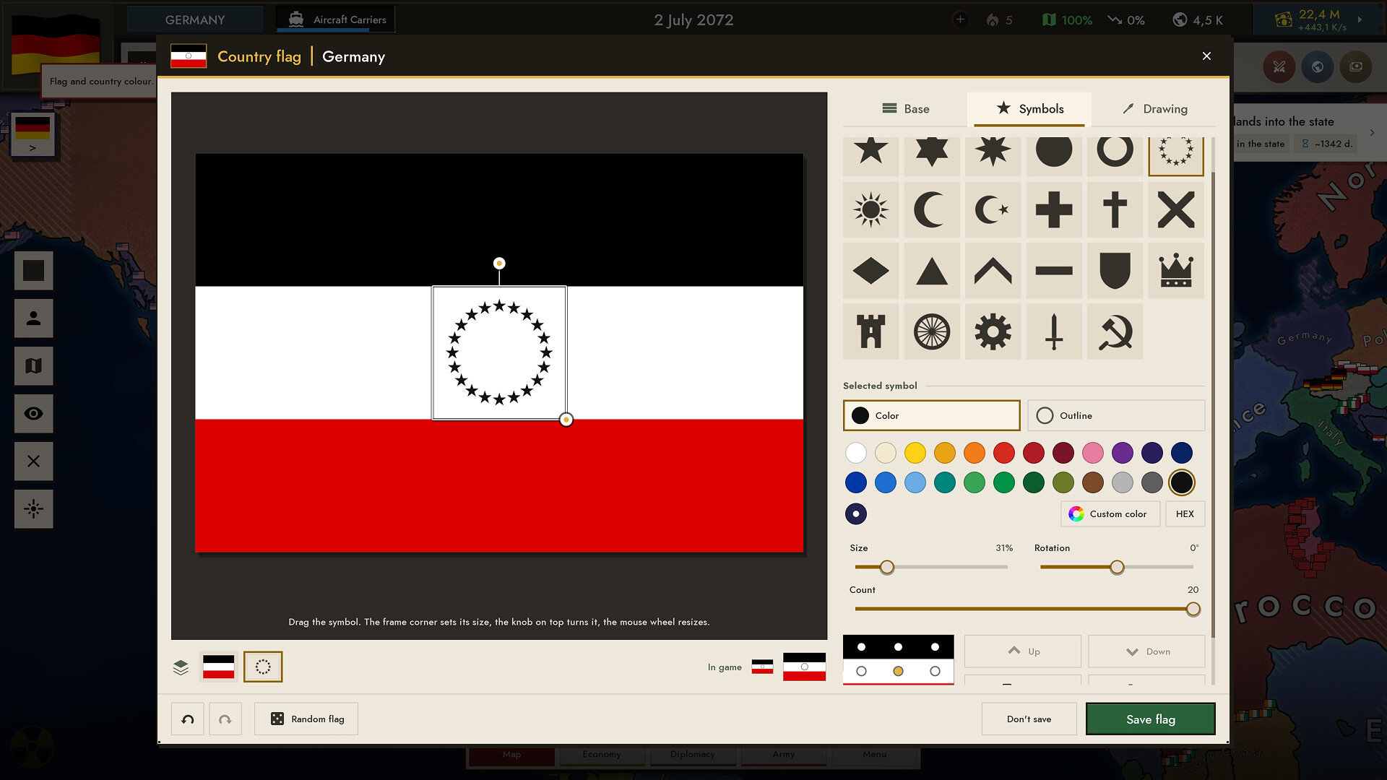Screen dimensions: 1387x780
Task: Generate a Random flag
Action: click(306, 719)
